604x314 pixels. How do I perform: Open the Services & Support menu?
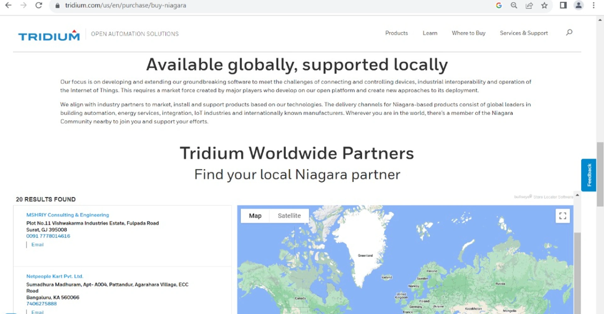524,33
